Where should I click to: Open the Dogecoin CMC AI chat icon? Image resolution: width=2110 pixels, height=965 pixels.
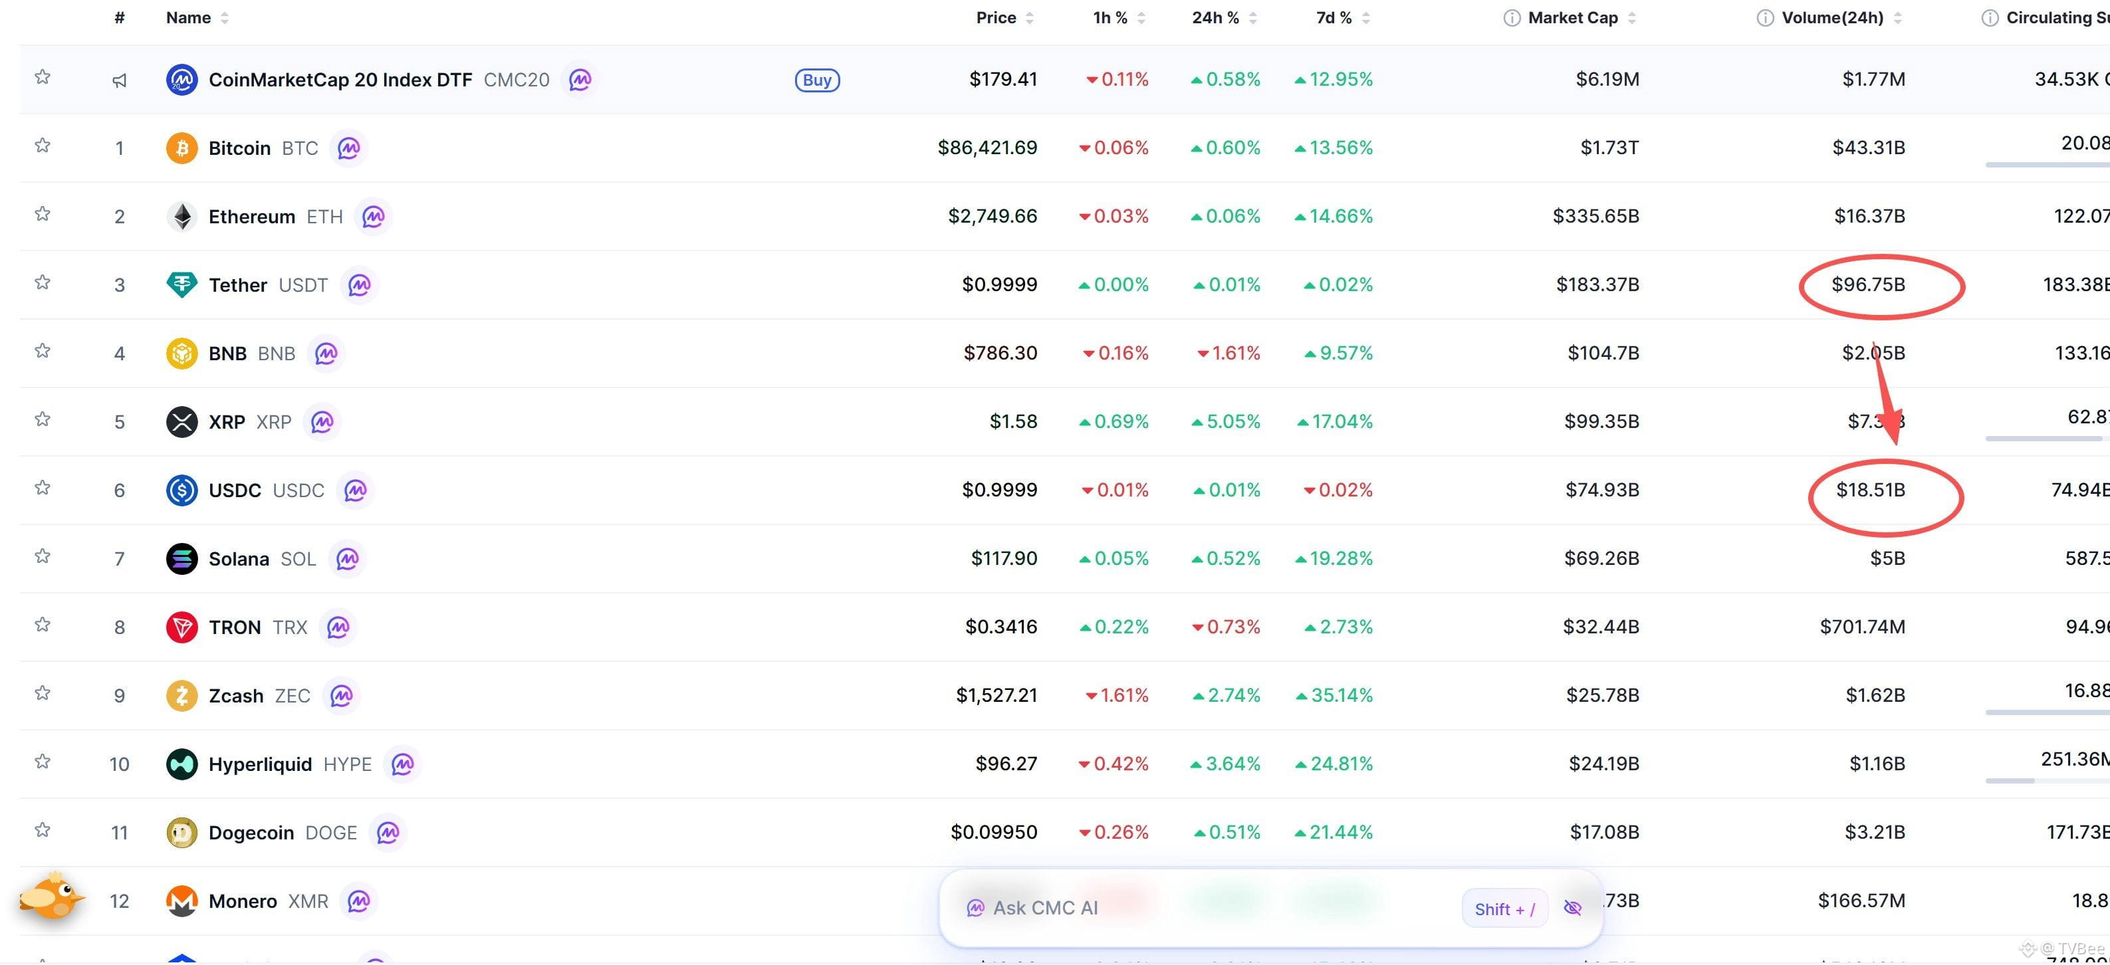388,832
